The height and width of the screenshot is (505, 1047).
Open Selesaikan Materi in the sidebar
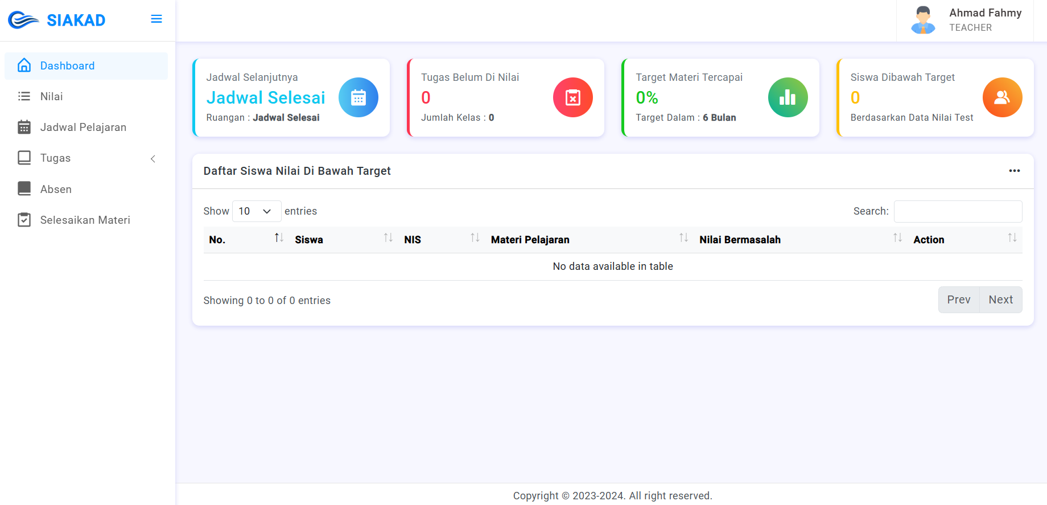point(85,220)
